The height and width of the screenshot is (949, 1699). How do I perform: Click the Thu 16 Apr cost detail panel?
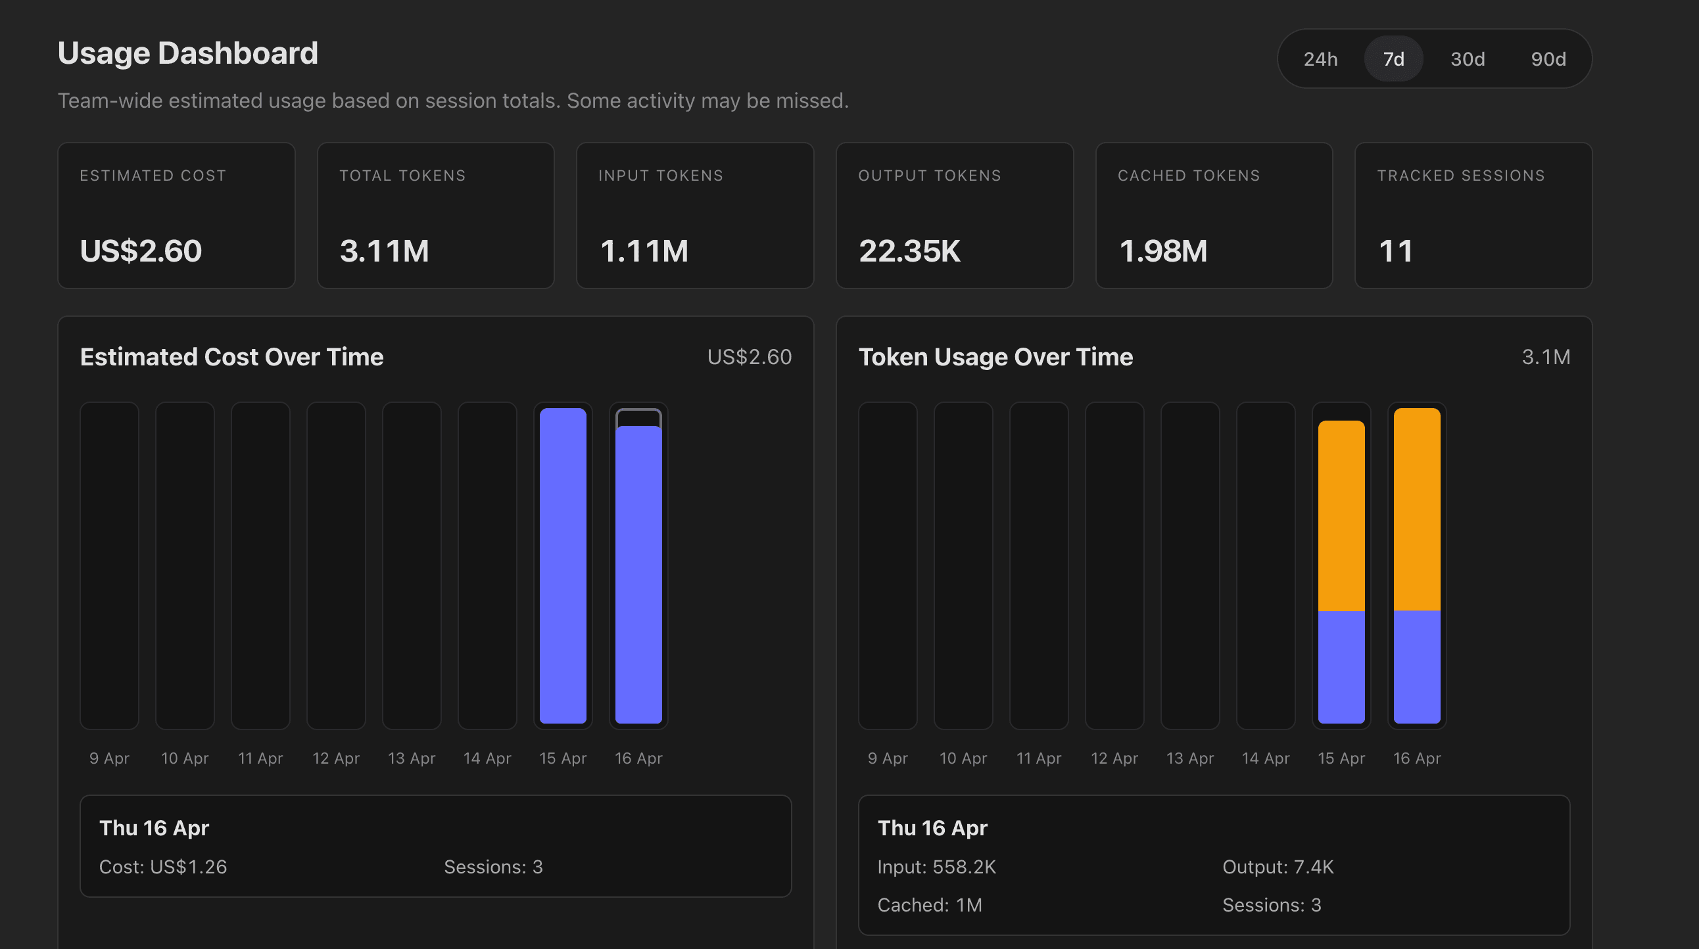pyautogui.click(x=435, y=847)
